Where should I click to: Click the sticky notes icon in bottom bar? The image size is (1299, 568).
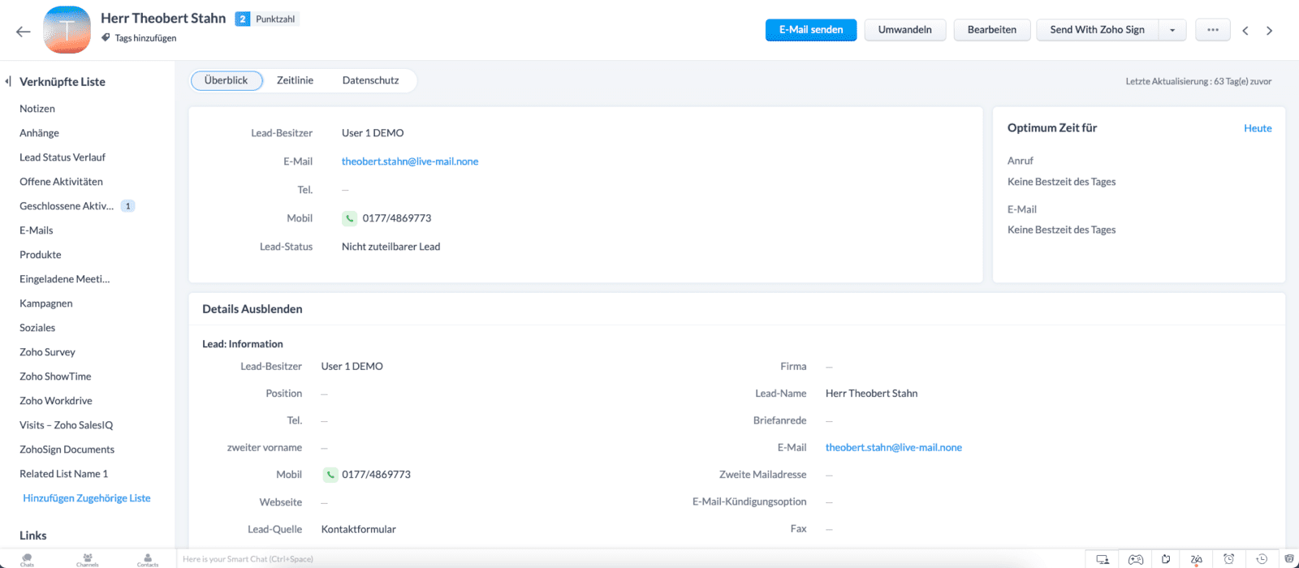(1166, 559)
